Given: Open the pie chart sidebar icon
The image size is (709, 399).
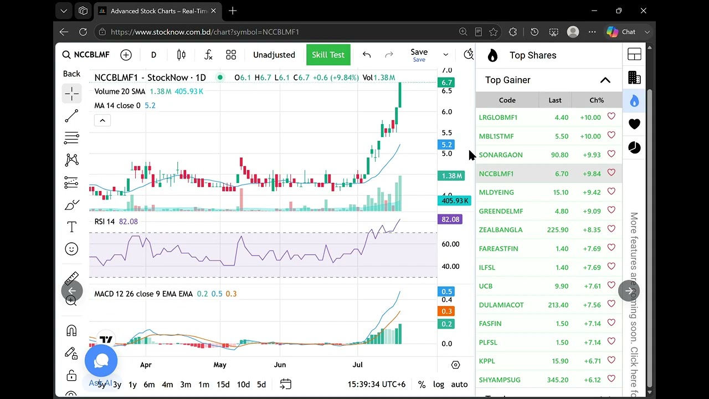Looking at the screenshot, I should (x=634, y=147).
